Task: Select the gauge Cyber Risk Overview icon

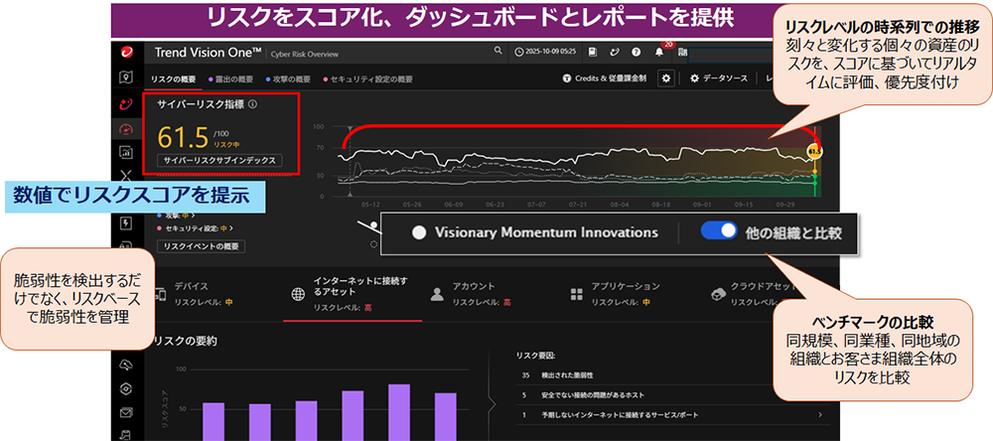Action: [x=126, y=129]
